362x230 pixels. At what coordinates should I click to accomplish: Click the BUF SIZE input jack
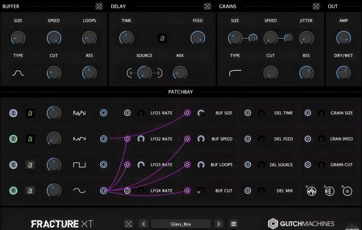(x=187, y=113)
